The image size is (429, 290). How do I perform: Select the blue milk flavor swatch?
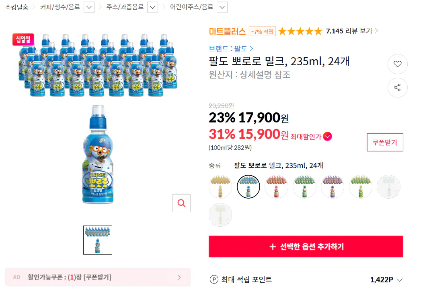coord(248,186)
